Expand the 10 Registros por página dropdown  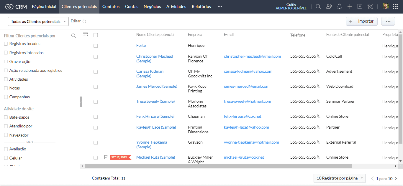[339, 178]
